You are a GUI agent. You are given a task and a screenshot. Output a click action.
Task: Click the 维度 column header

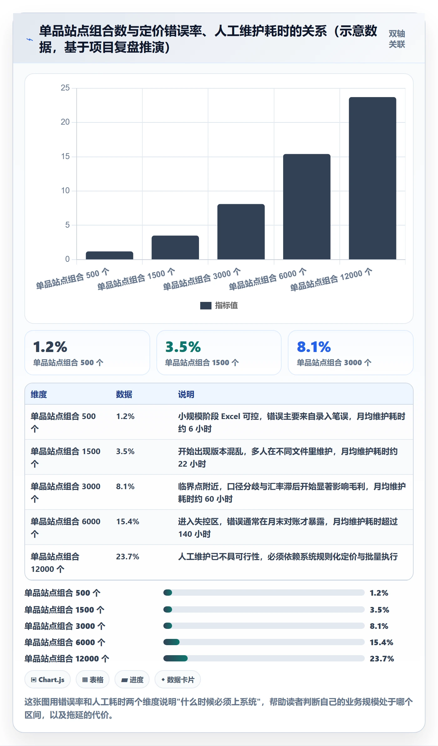tap(39, 394)
